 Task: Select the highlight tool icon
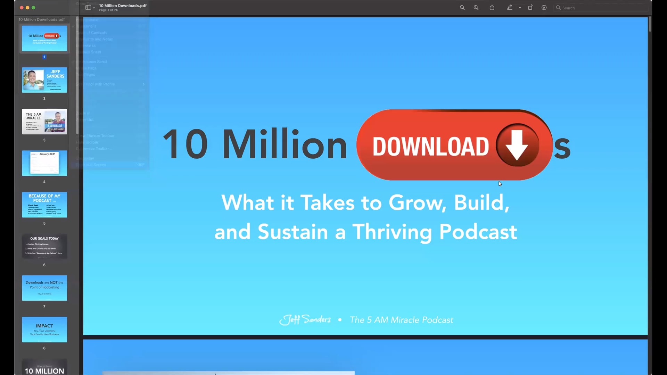(544, 7)
